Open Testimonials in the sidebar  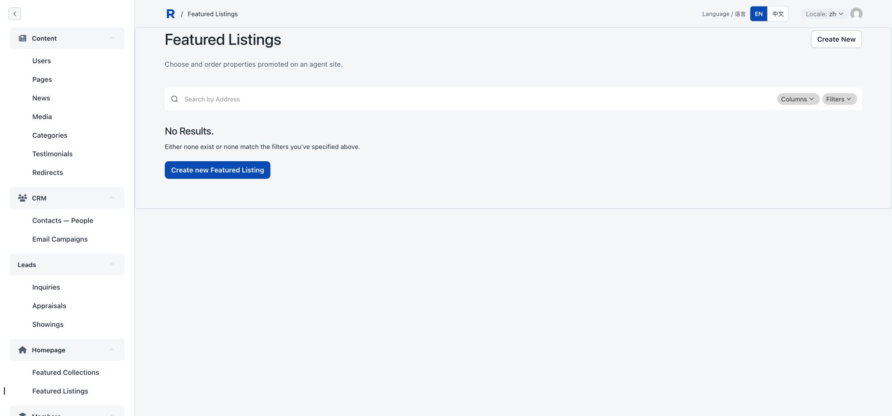52,154
